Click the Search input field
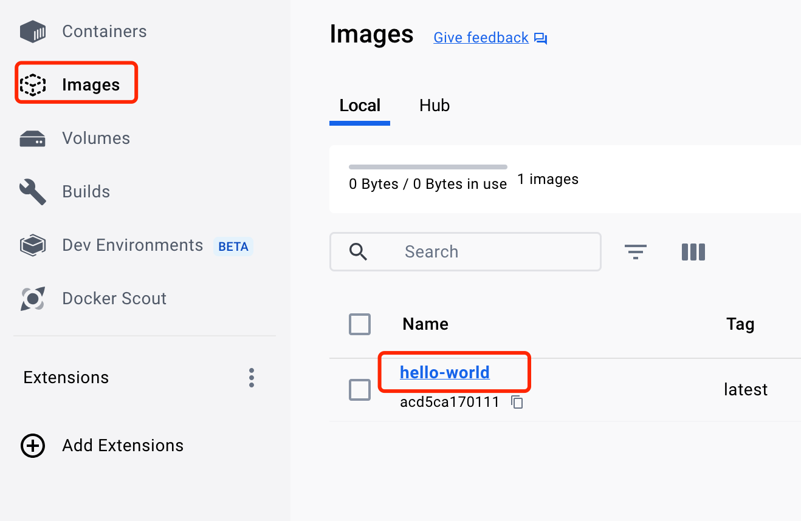 point(466,251)
